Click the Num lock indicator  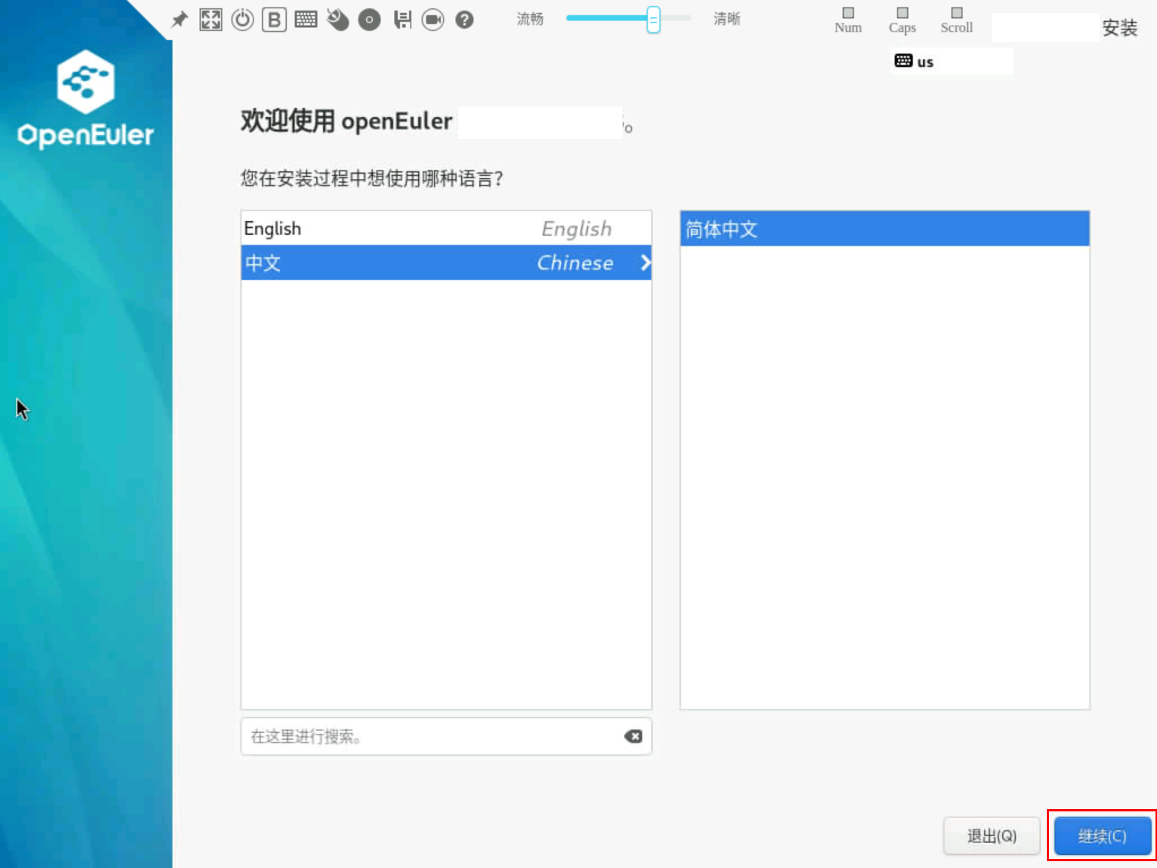(848, 20)
